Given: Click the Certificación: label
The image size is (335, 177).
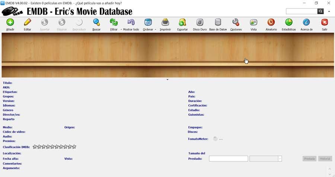Looking at the screenshot, I should pos(198,106).
